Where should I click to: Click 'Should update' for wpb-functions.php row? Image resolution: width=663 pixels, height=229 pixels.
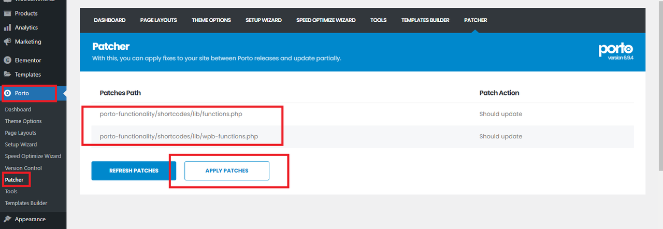point(501,137)
